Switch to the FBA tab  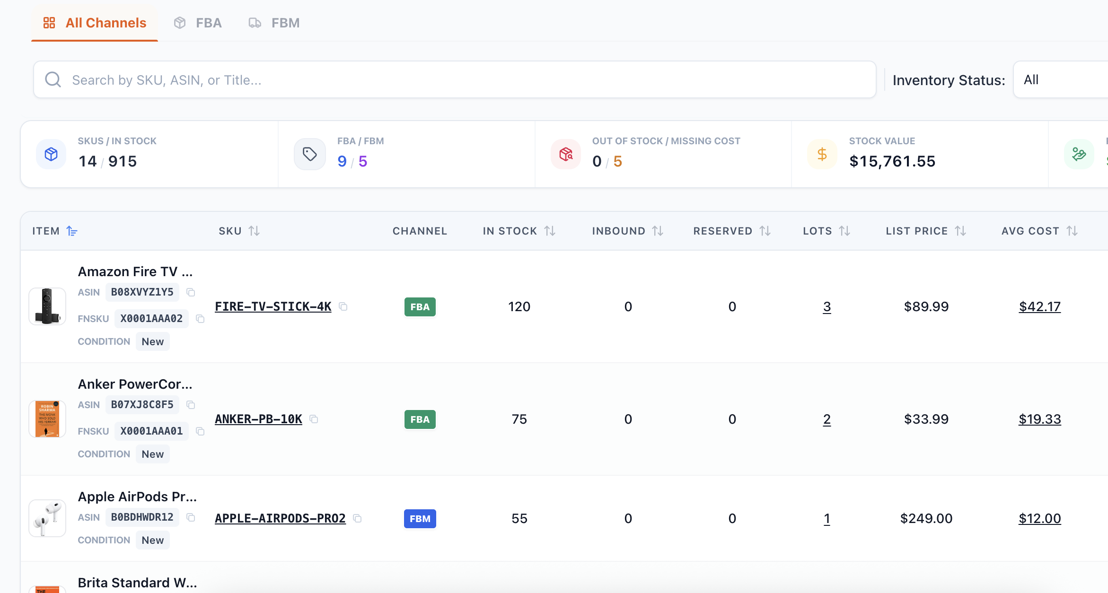coord(198,23)
